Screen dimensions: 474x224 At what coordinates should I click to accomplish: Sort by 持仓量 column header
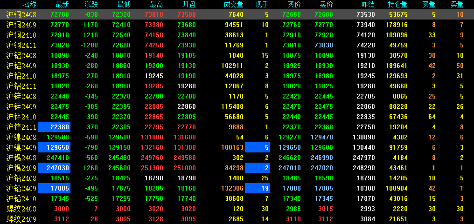click(398, 4)
